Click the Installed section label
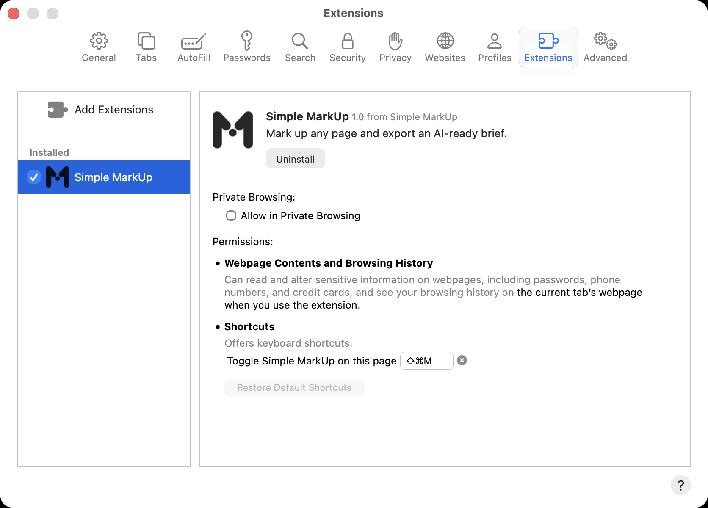Image resolution: width=708 pixels, height=508 pixels. point(49,152)
